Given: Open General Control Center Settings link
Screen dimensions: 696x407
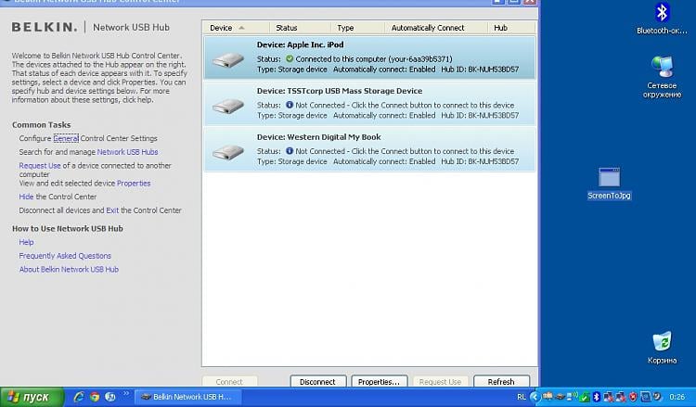Looking at the screenshot, I should coord(66,138).
